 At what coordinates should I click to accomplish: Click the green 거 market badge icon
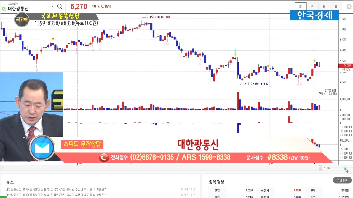click(4, 9)
